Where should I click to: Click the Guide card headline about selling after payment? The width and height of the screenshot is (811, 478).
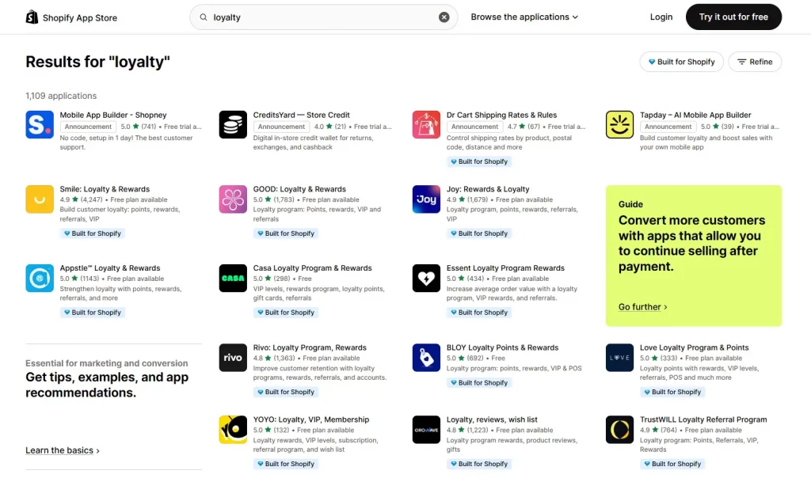[691, 244]
